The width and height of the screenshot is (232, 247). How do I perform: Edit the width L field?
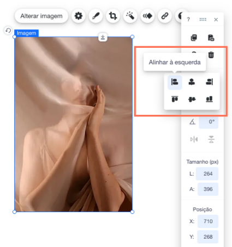pos(207,174)
